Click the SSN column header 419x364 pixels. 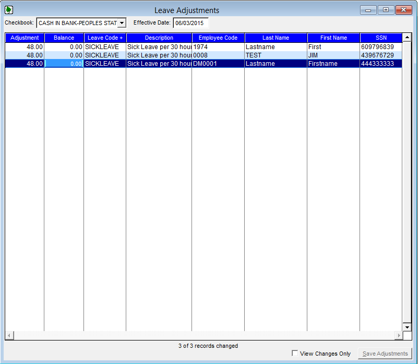click(x=381, y=38)
